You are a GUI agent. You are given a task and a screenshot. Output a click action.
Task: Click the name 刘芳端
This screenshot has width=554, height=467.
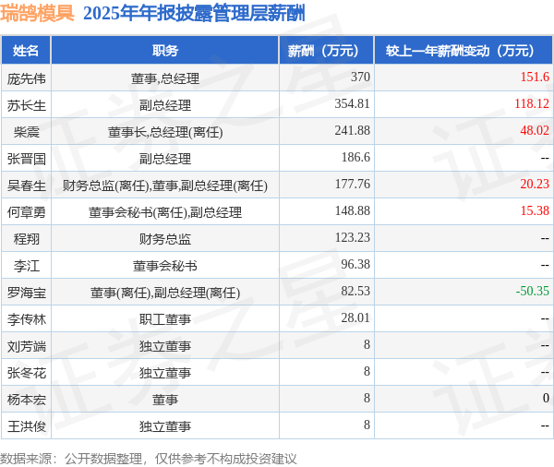click(x=27, y=346)
